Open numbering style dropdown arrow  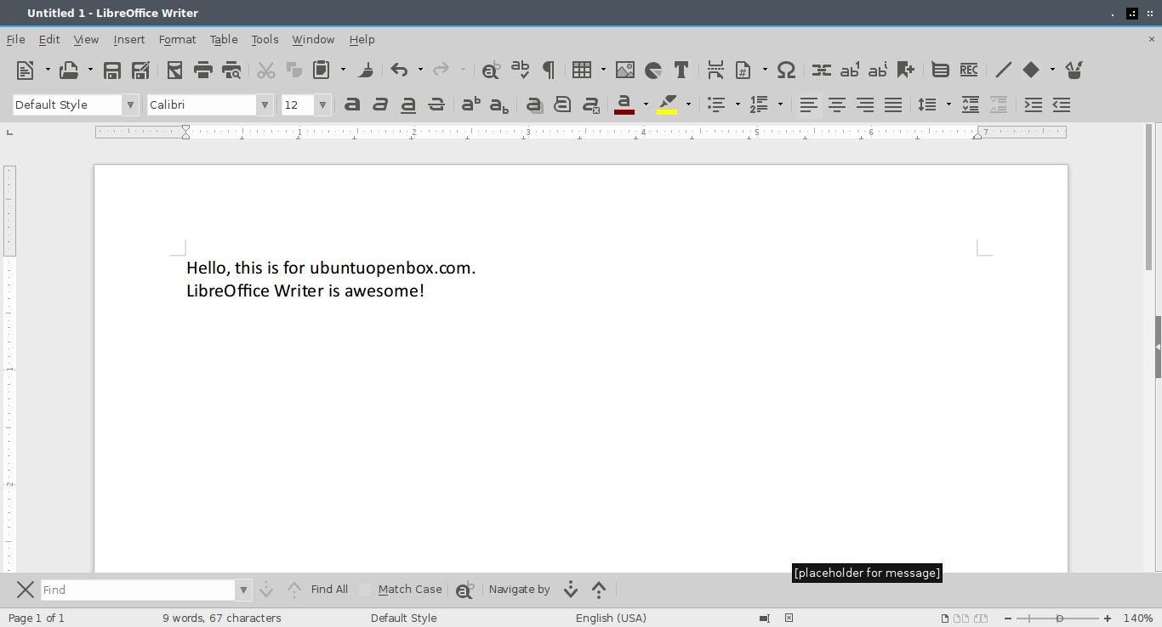click(x=780, y=104)
